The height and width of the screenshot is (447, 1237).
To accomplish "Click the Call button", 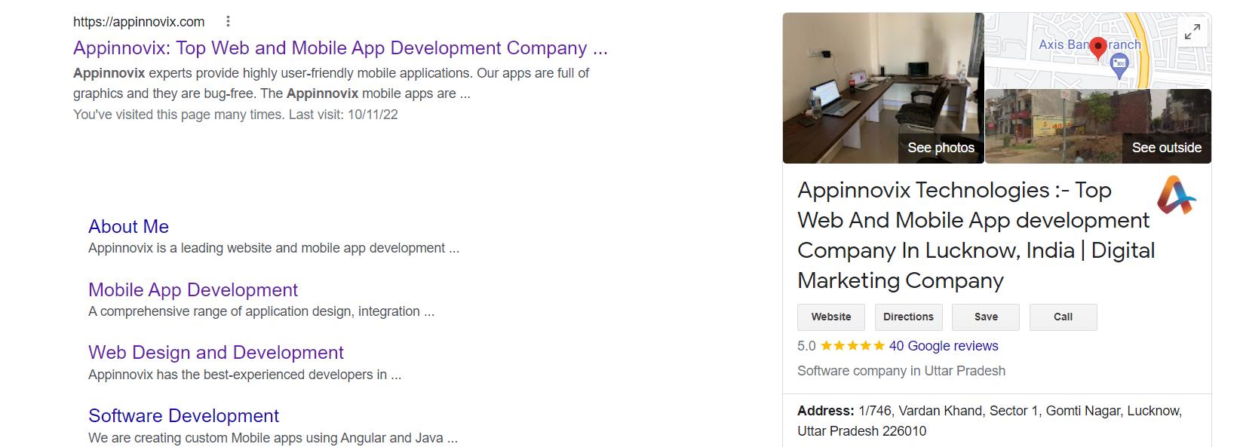I will tap(1063, 317).
